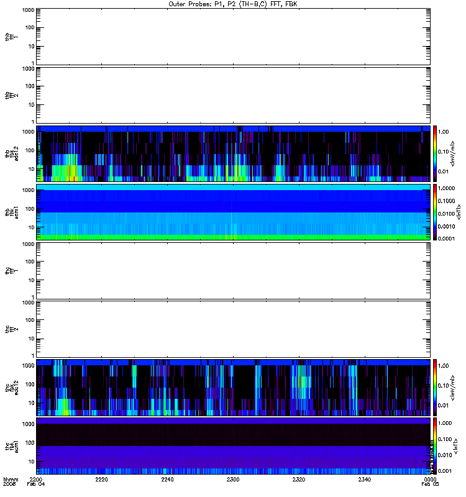Click inside the empty thb fff 2 panel
Image resolution: width=466 pixels, height=497 pixels.
click(233, 95)
